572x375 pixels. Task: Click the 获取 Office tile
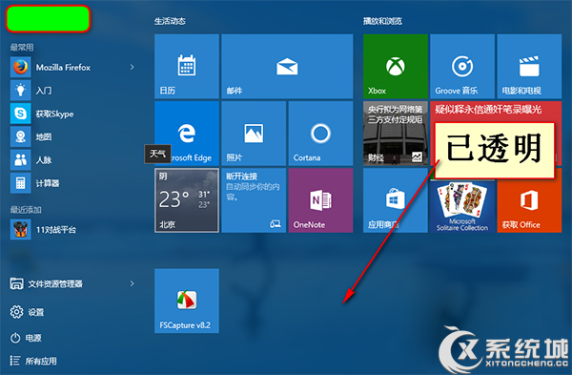(529, 206)
